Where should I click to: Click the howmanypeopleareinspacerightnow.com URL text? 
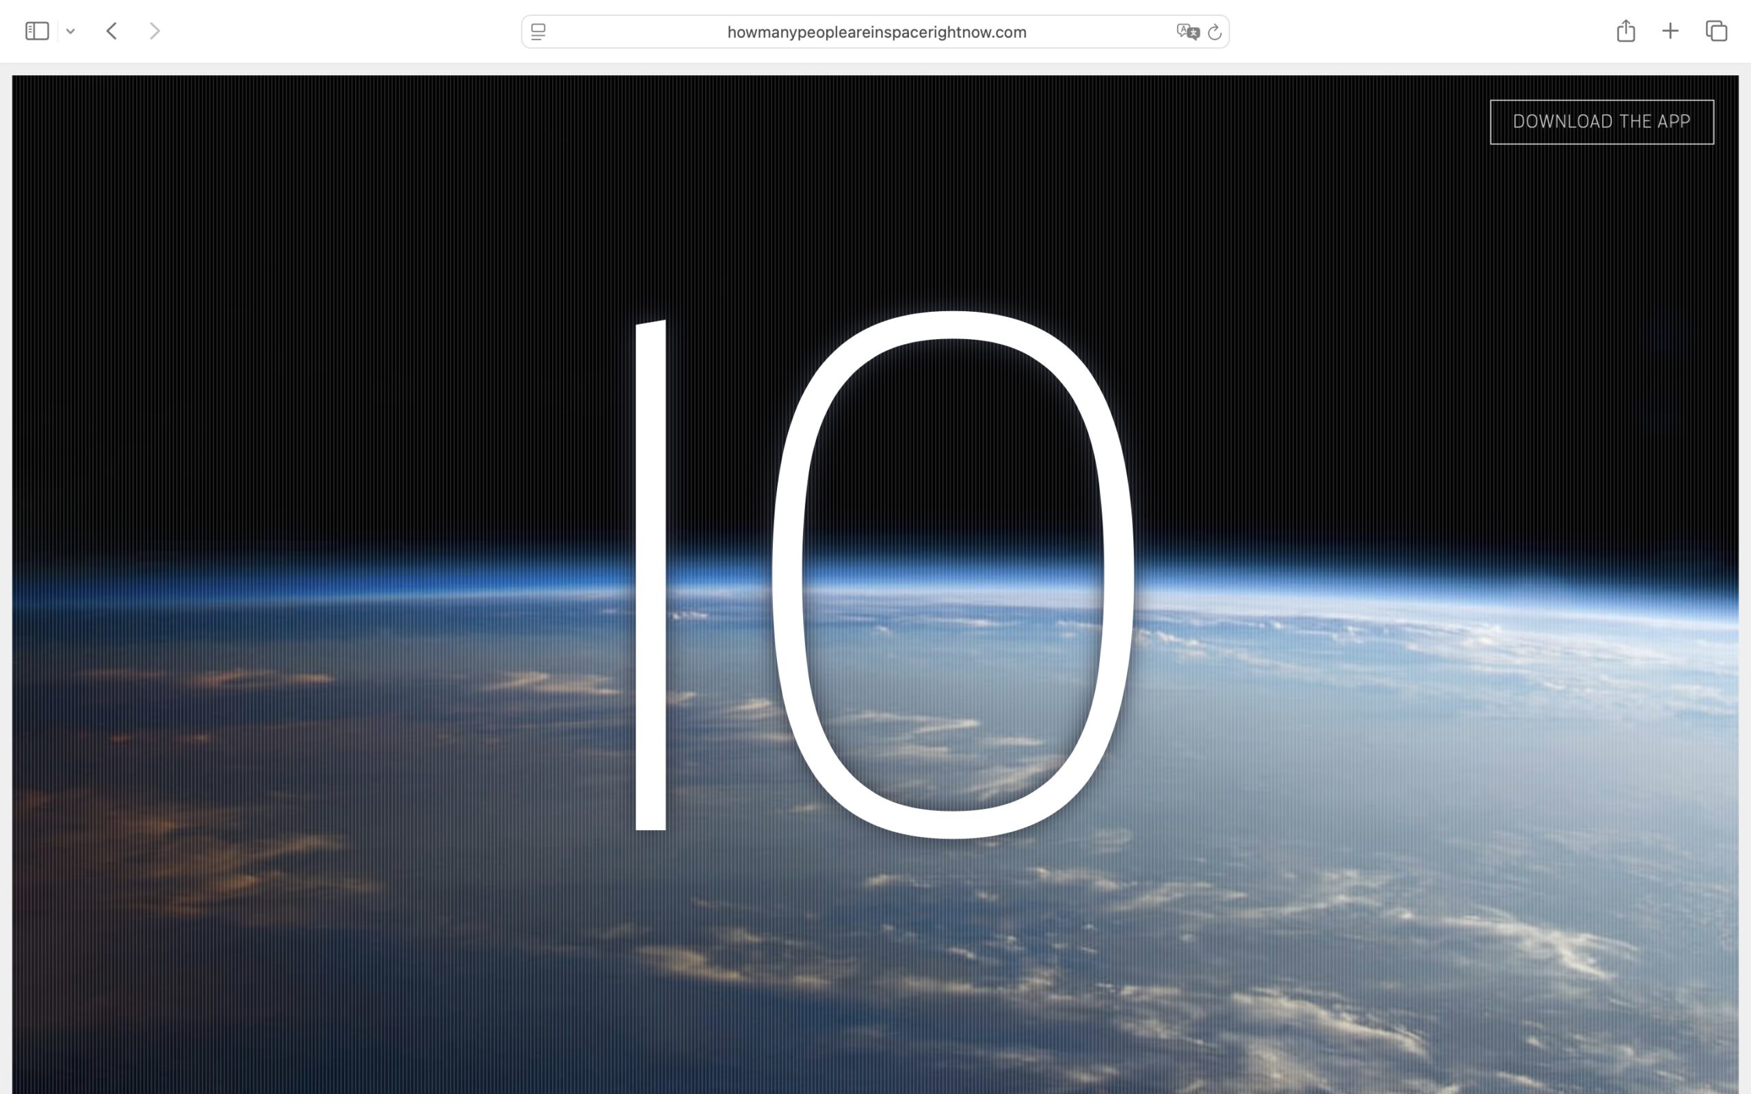(x=876, y=32)
